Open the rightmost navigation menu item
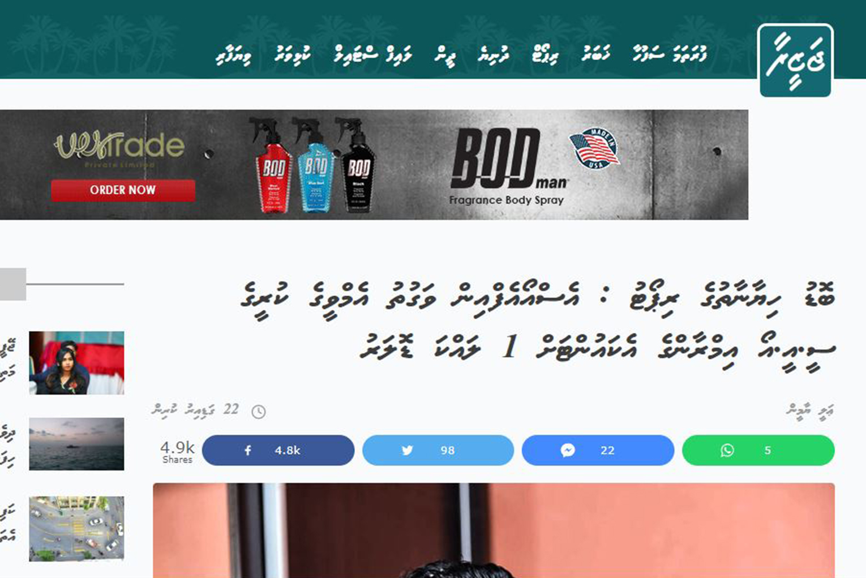Screen dimensions: 866x578 click(x=670, y=54)
